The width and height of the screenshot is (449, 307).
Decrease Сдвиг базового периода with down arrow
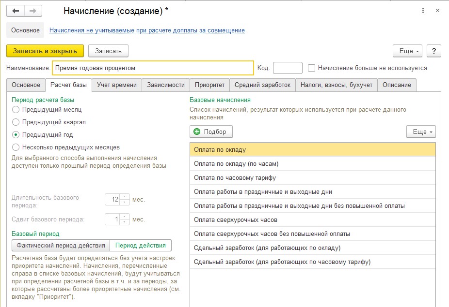point(125,222)
